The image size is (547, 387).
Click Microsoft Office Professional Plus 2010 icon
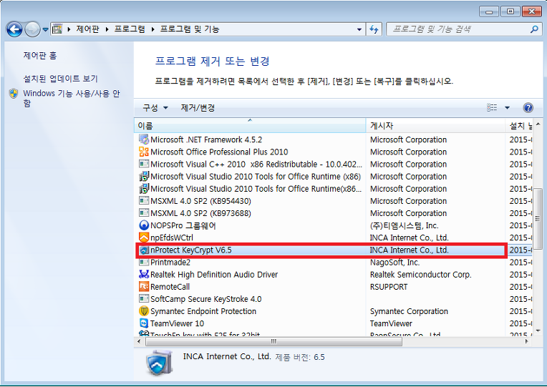pos(144,152)
